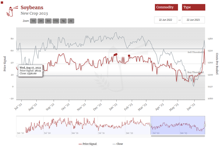Screen dimensions: 222x148
Task: Click the Apr '23 x-axis label
Action: point(159,107)
